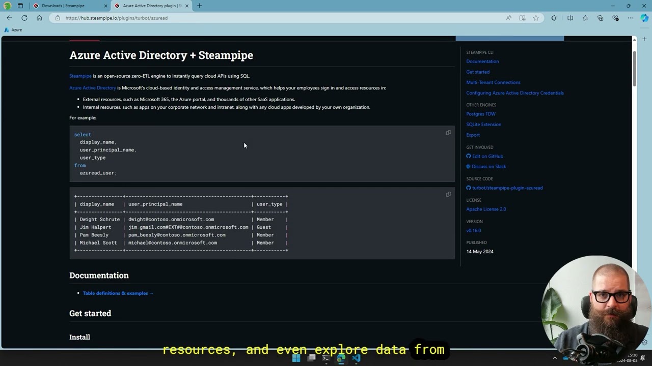The height and width of the screenshot is (366, 652).
Task: Open Split screen view
Action: click(x=570, y=18)
